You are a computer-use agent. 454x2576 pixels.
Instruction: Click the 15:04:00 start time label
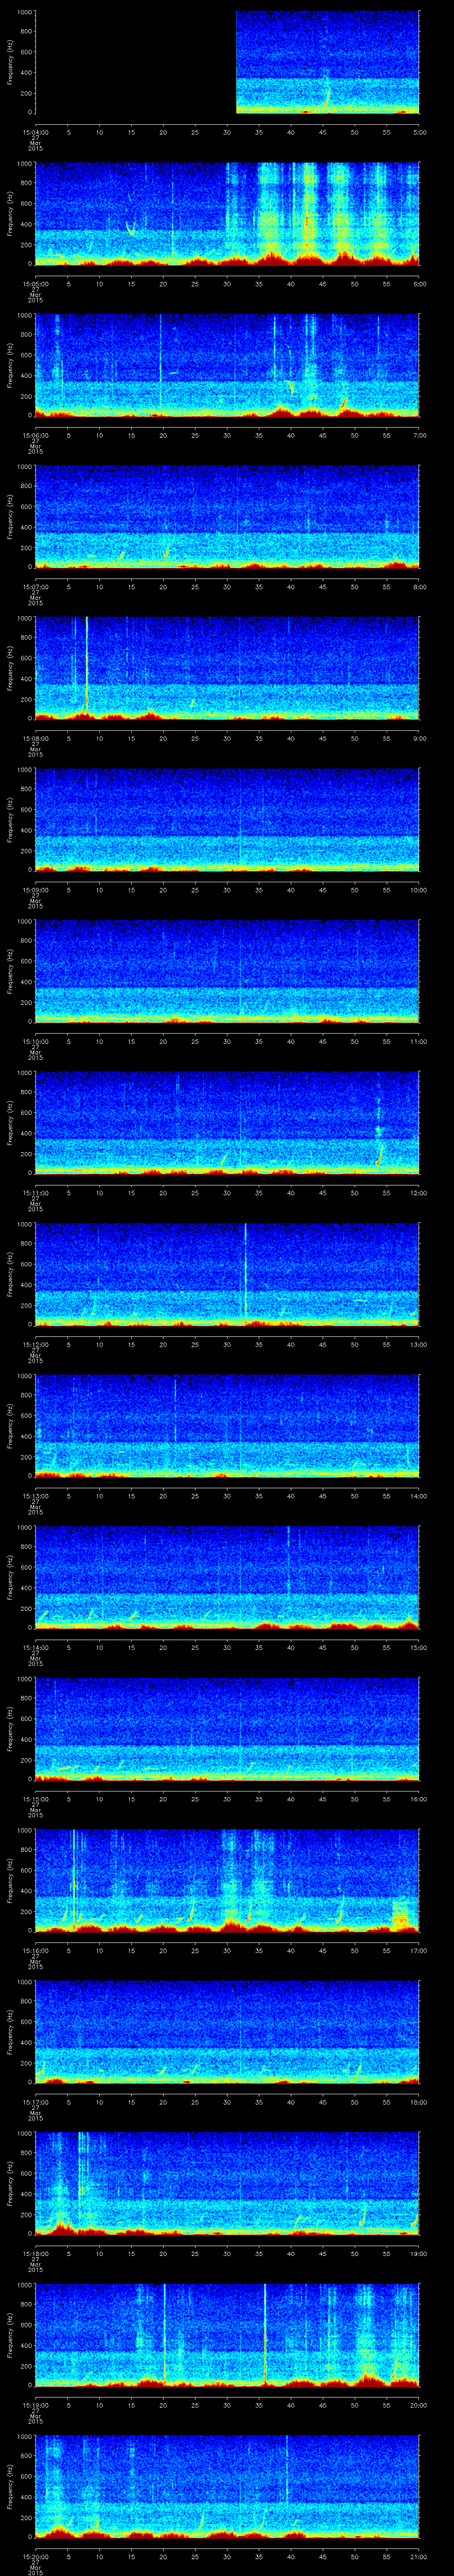click(36, 132)
